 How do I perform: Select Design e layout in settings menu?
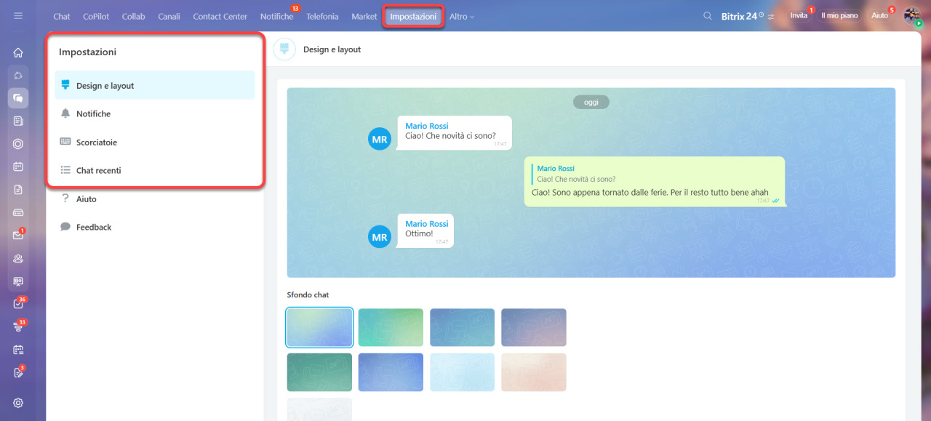(x=155, y=85)
